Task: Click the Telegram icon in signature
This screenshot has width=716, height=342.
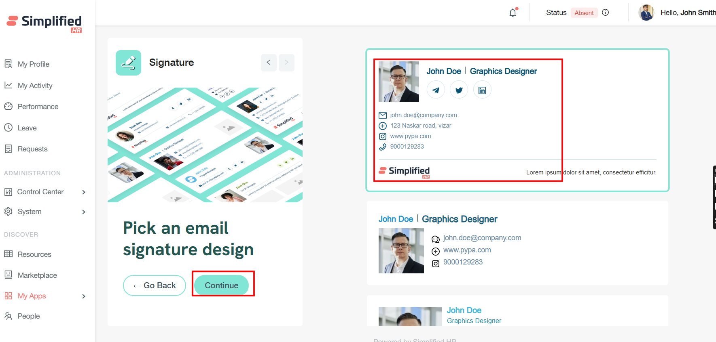Action: [x=436, y=90]
